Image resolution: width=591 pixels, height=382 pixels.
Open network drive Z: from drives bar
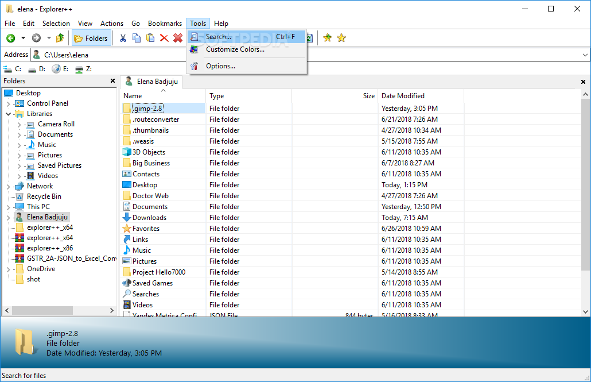(84, 69)
